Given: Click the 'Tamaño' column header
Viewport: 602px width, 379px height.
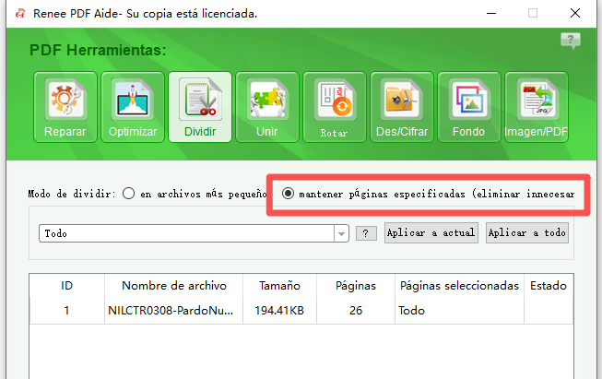Looking at the screenshot, I should [279, 286].
